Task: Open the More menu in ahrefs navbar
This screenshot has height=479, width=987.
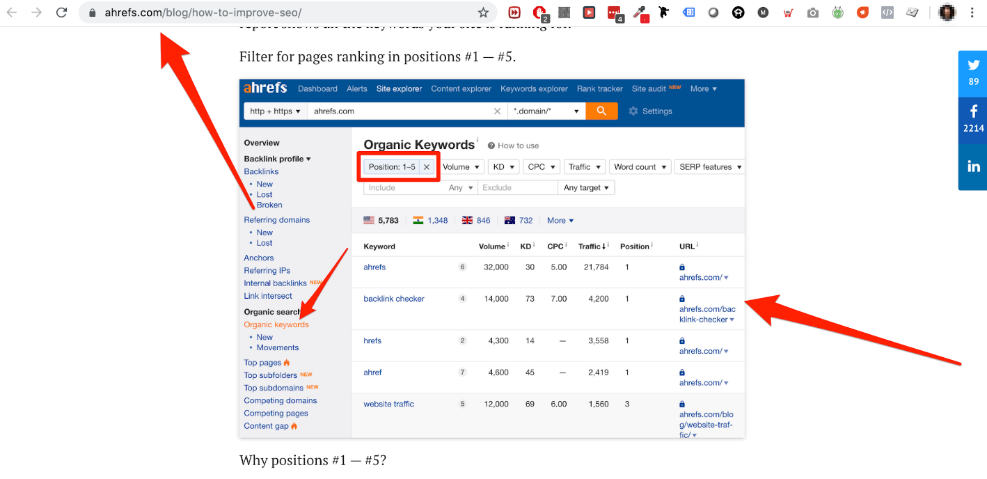Action: coord(703,89)
